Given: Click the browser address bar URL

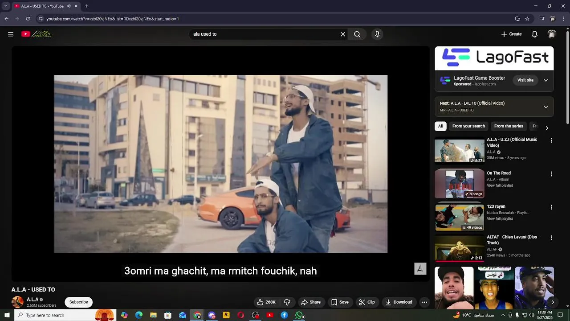Looking at the screenshot, I should click(113, 19).
